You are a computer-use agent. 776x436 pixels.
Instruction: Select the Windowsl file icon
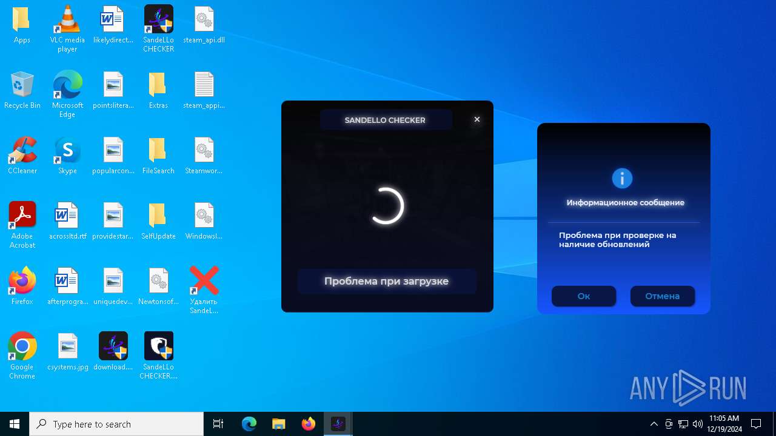tap(204, 221)
